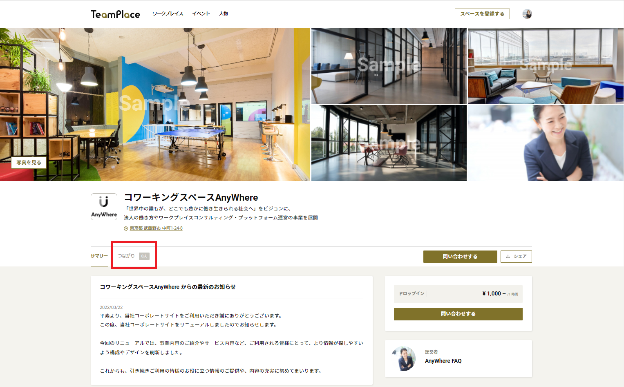Click 問い合わせする under the drop-in price
The width and height of the screenshot is (624, 387).
click(x=458, y=314)
